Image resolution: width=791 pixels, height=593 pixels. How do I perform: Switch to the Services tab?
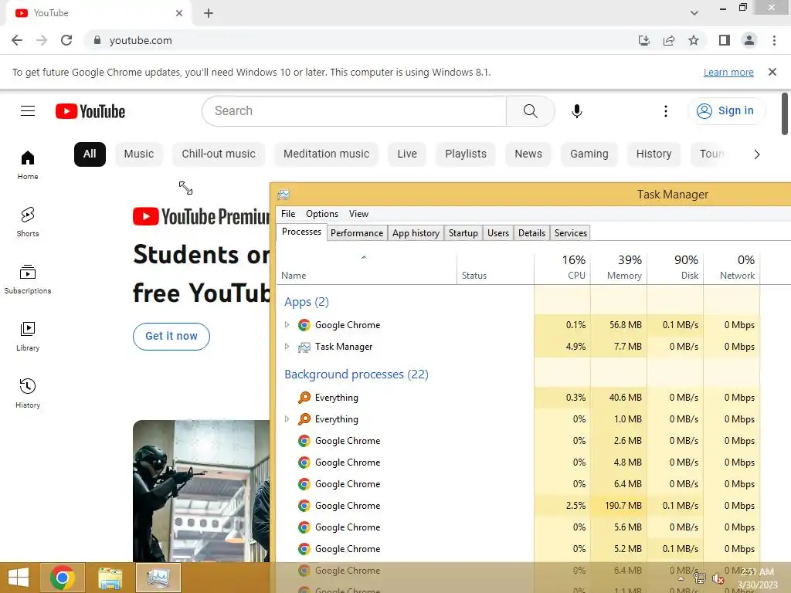tap(571, 233)
